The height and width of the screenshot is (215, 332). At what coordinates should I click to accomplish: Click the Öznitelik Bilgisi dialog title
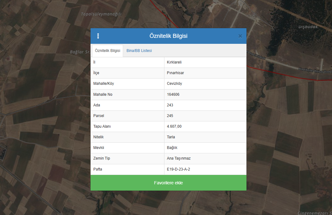pyautogui.click(x=168, y=36)
